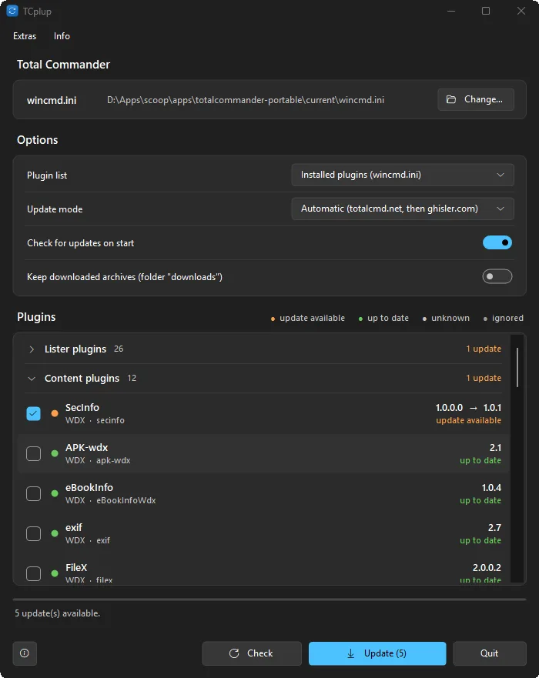
Task: Open the Extras menu
Action: pyautogui.click(x=25, y=36)
